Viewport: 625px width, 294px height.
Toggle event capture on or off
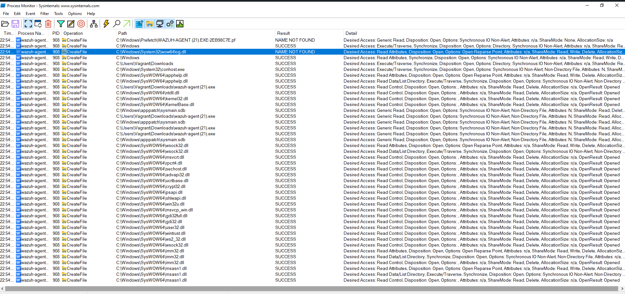point(28,23)
